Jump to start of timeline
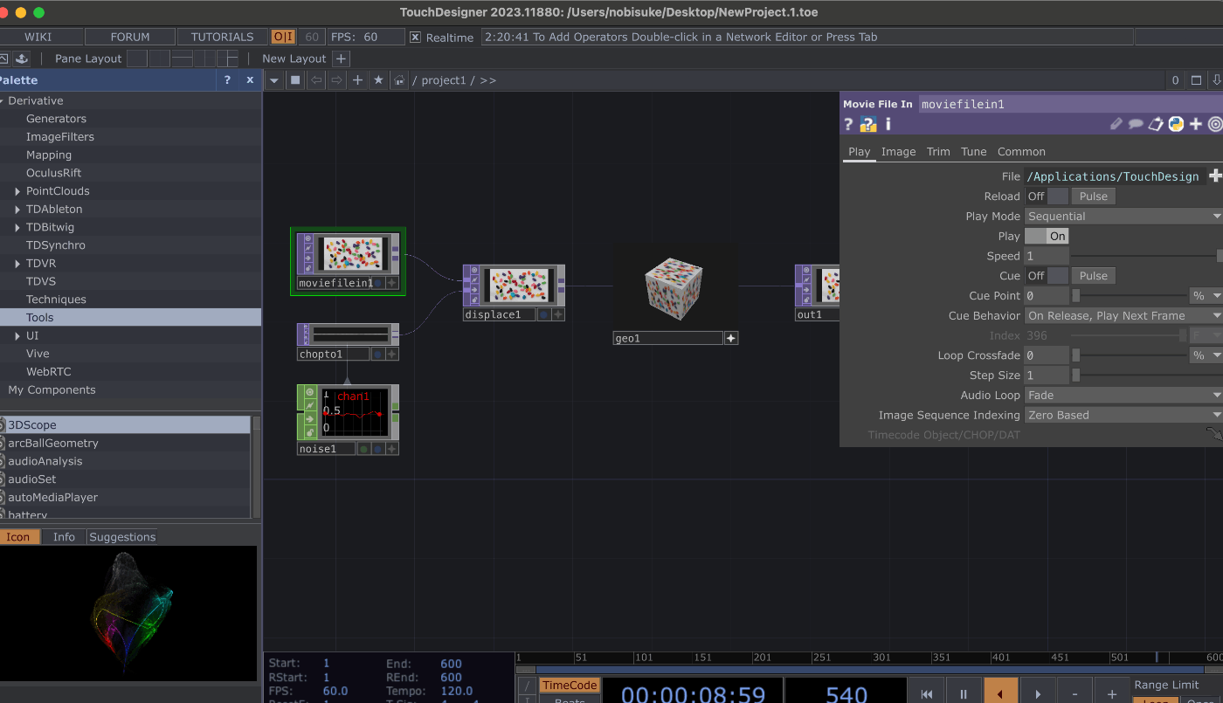Viewport: 1223px width, 703px height. tap(927, 694)
